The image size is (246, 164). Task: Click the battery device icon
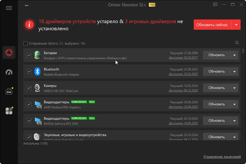pyautogui.click(x=37, y=55)
